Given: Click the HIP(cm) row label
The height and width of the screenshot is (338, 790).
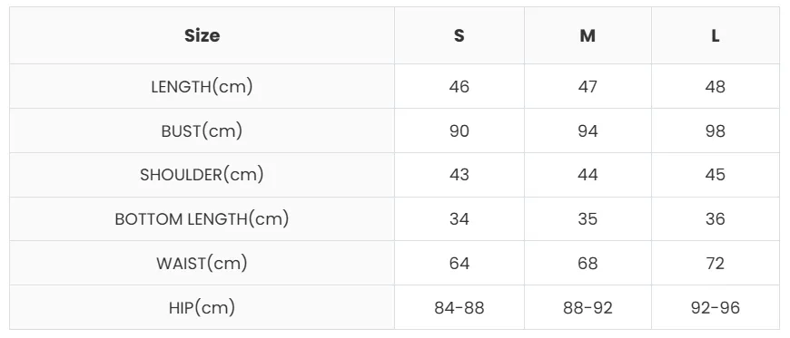Looking at the screenshot, I should pyautogui.click(x=202, y=307).
